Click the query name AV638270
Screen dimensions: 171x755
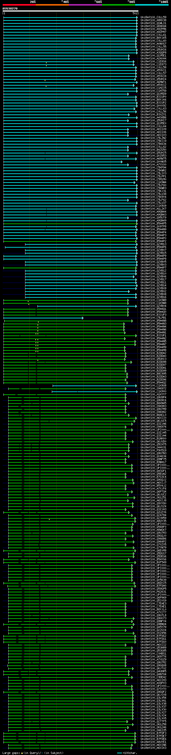pyautogui.click(x=10, y=9)
